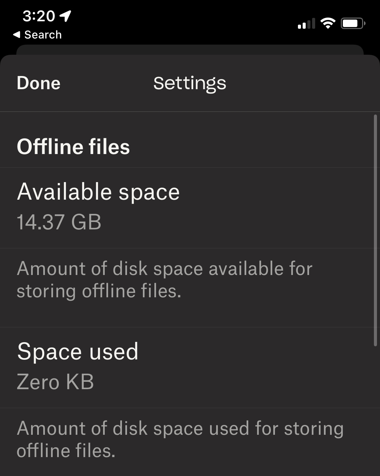Tap the back triangle beside Search
This screenshot has width=380, height=476.
pos(16,34)
